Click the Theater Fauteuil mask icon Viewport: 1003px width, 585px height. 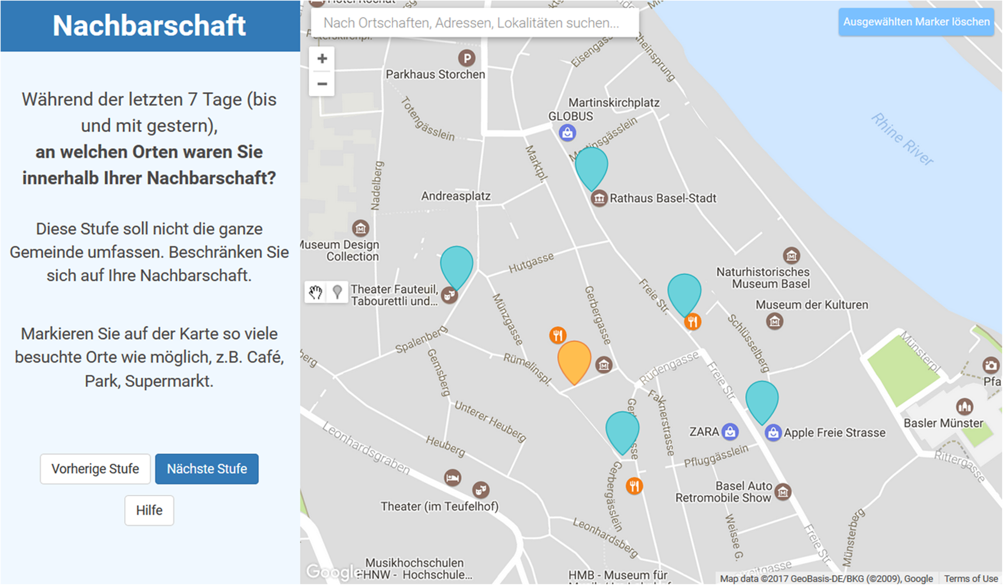click(449, 295)
